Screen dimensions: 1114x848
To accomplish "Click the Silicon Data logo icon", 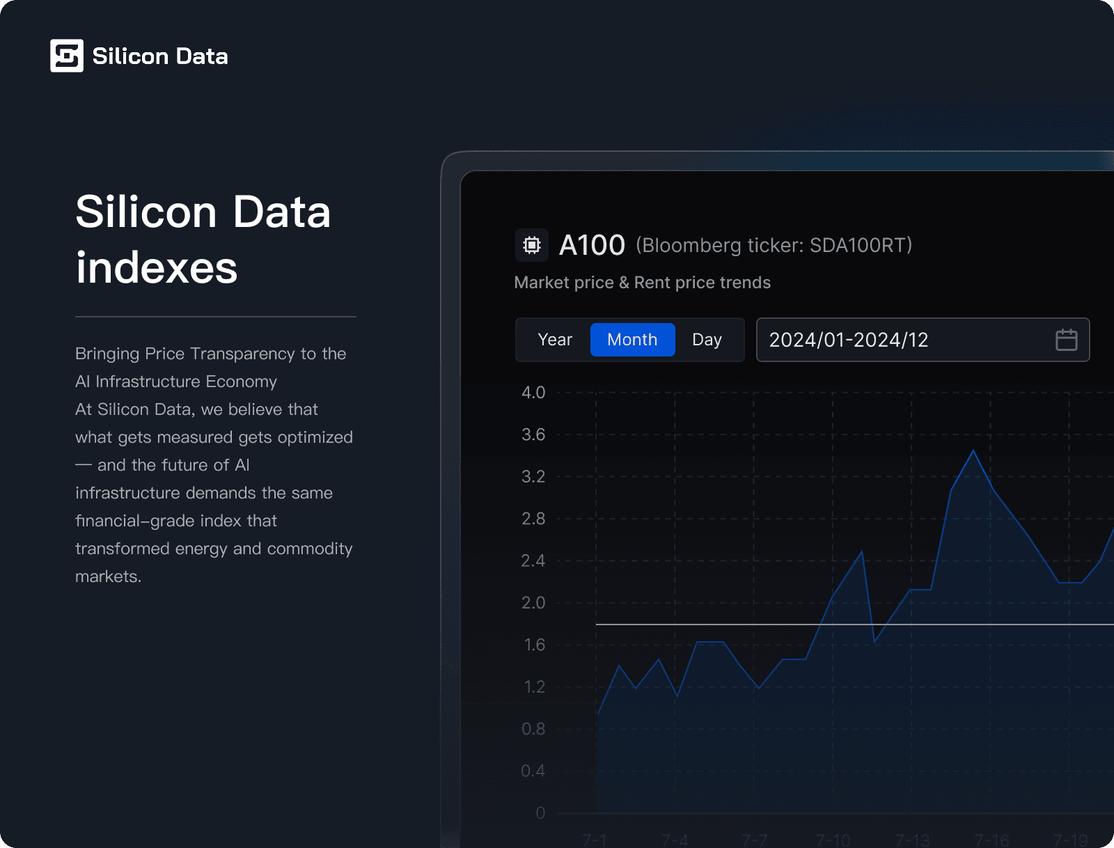I will (x=67, y=56).
